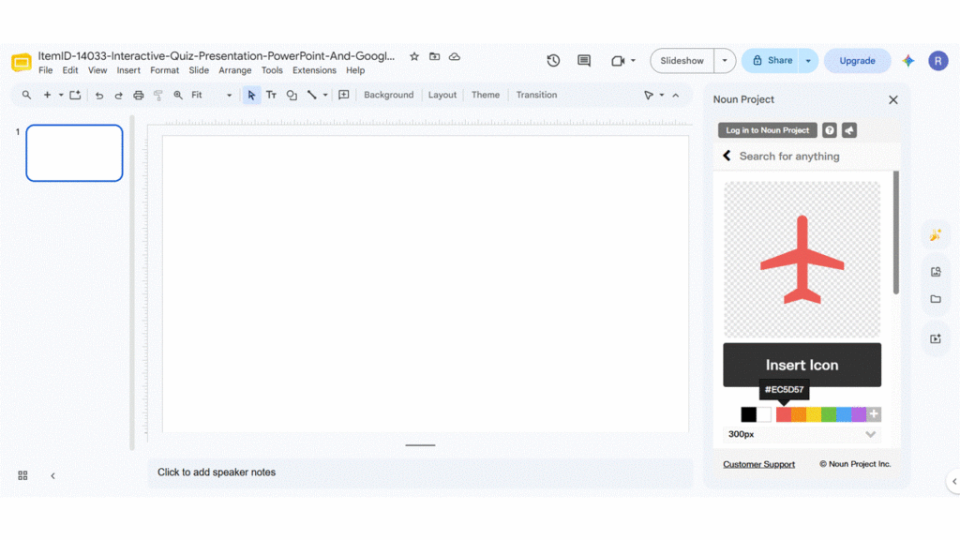
Task: Choose the purple color swatch
Action: [859, 414]
